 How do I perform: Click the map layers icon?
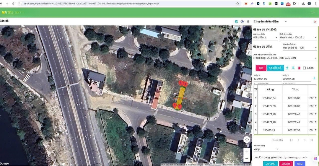tap(248, 22)
